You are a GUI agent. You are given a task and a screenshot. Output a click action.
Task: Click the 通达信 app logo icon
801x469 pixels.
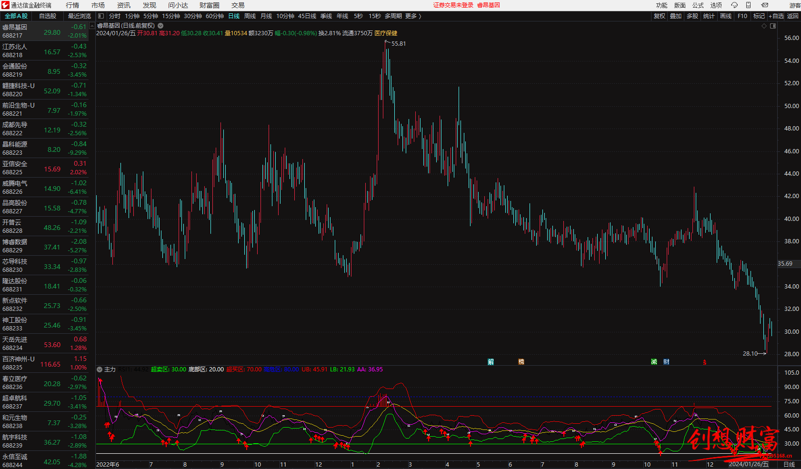point(5,5)
